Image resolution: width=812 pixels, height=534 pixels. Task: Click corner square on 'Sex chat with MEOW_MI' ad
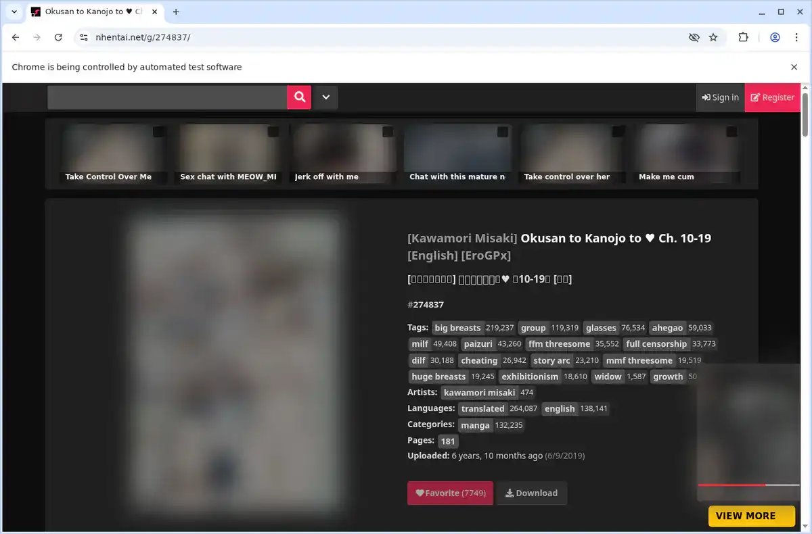(273, 132)
